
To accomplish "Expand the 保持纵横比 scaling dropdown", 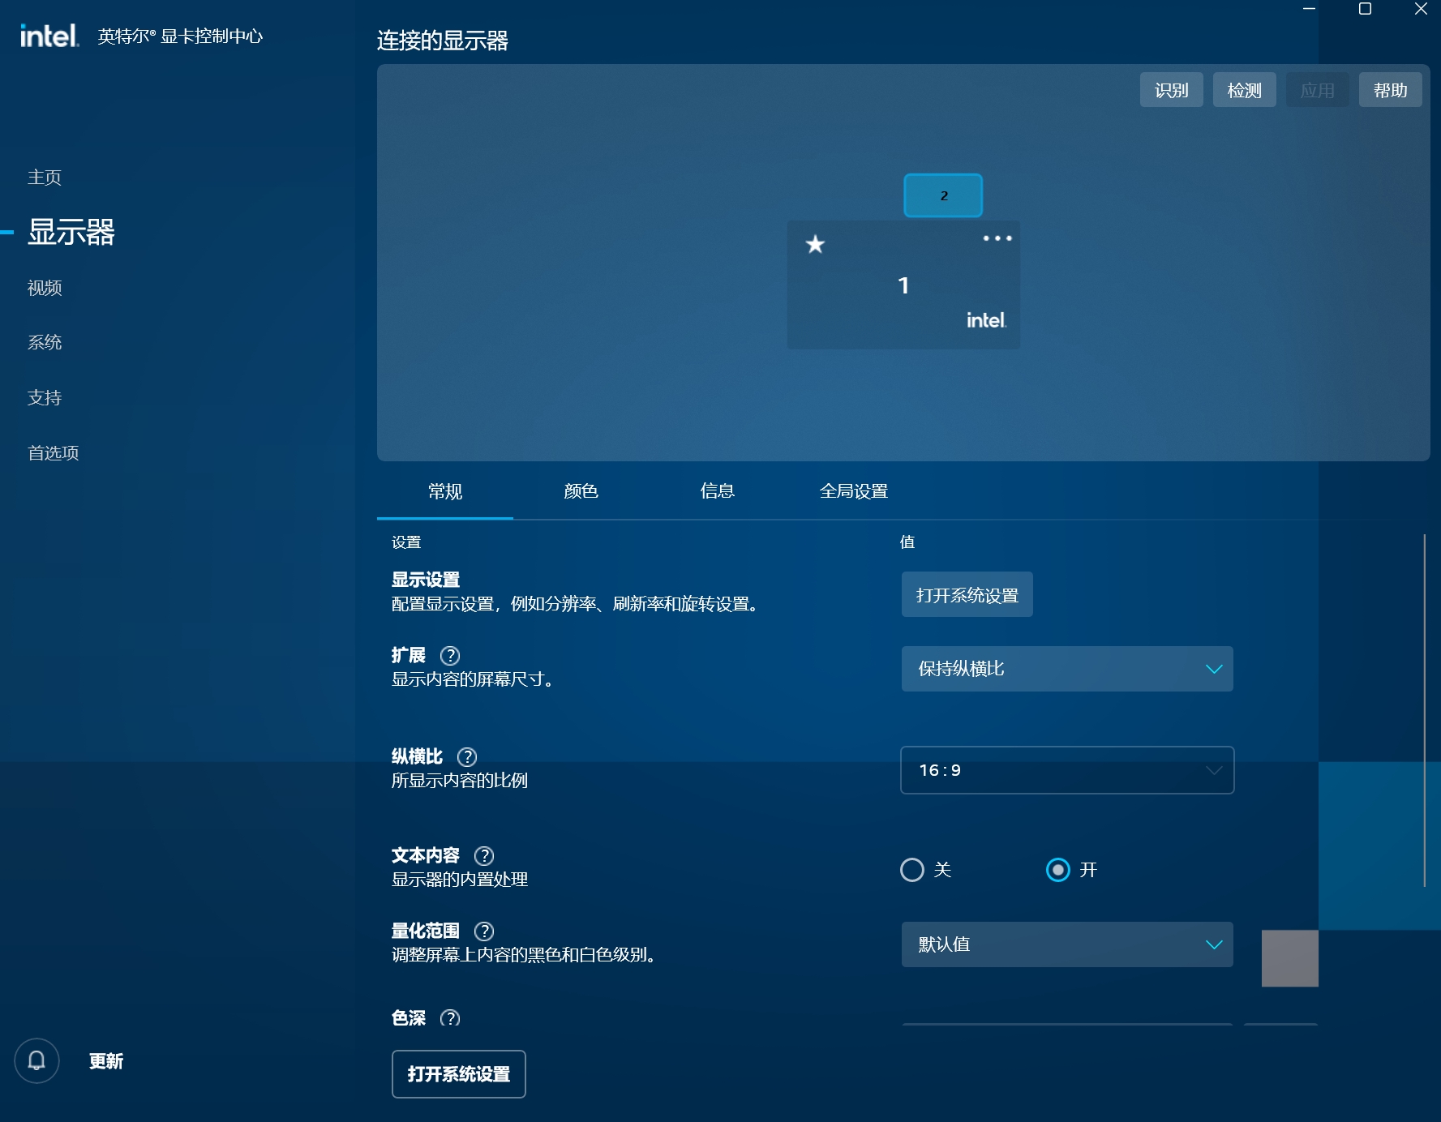I will (x=1066, y=669).
